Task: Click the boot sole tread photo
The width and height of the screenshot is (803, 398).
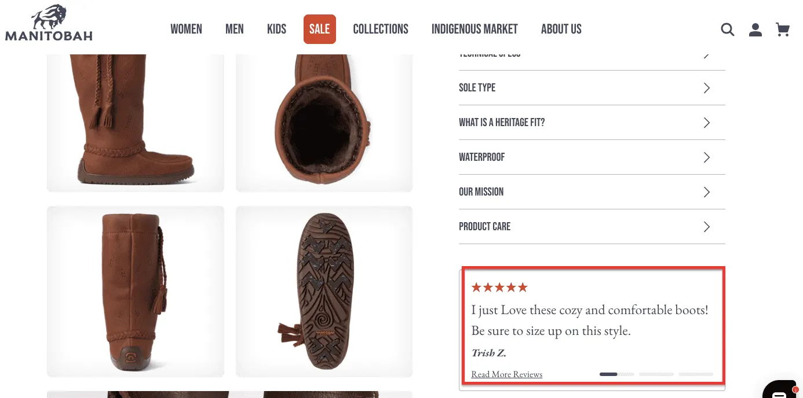Action: coord(324,291)
